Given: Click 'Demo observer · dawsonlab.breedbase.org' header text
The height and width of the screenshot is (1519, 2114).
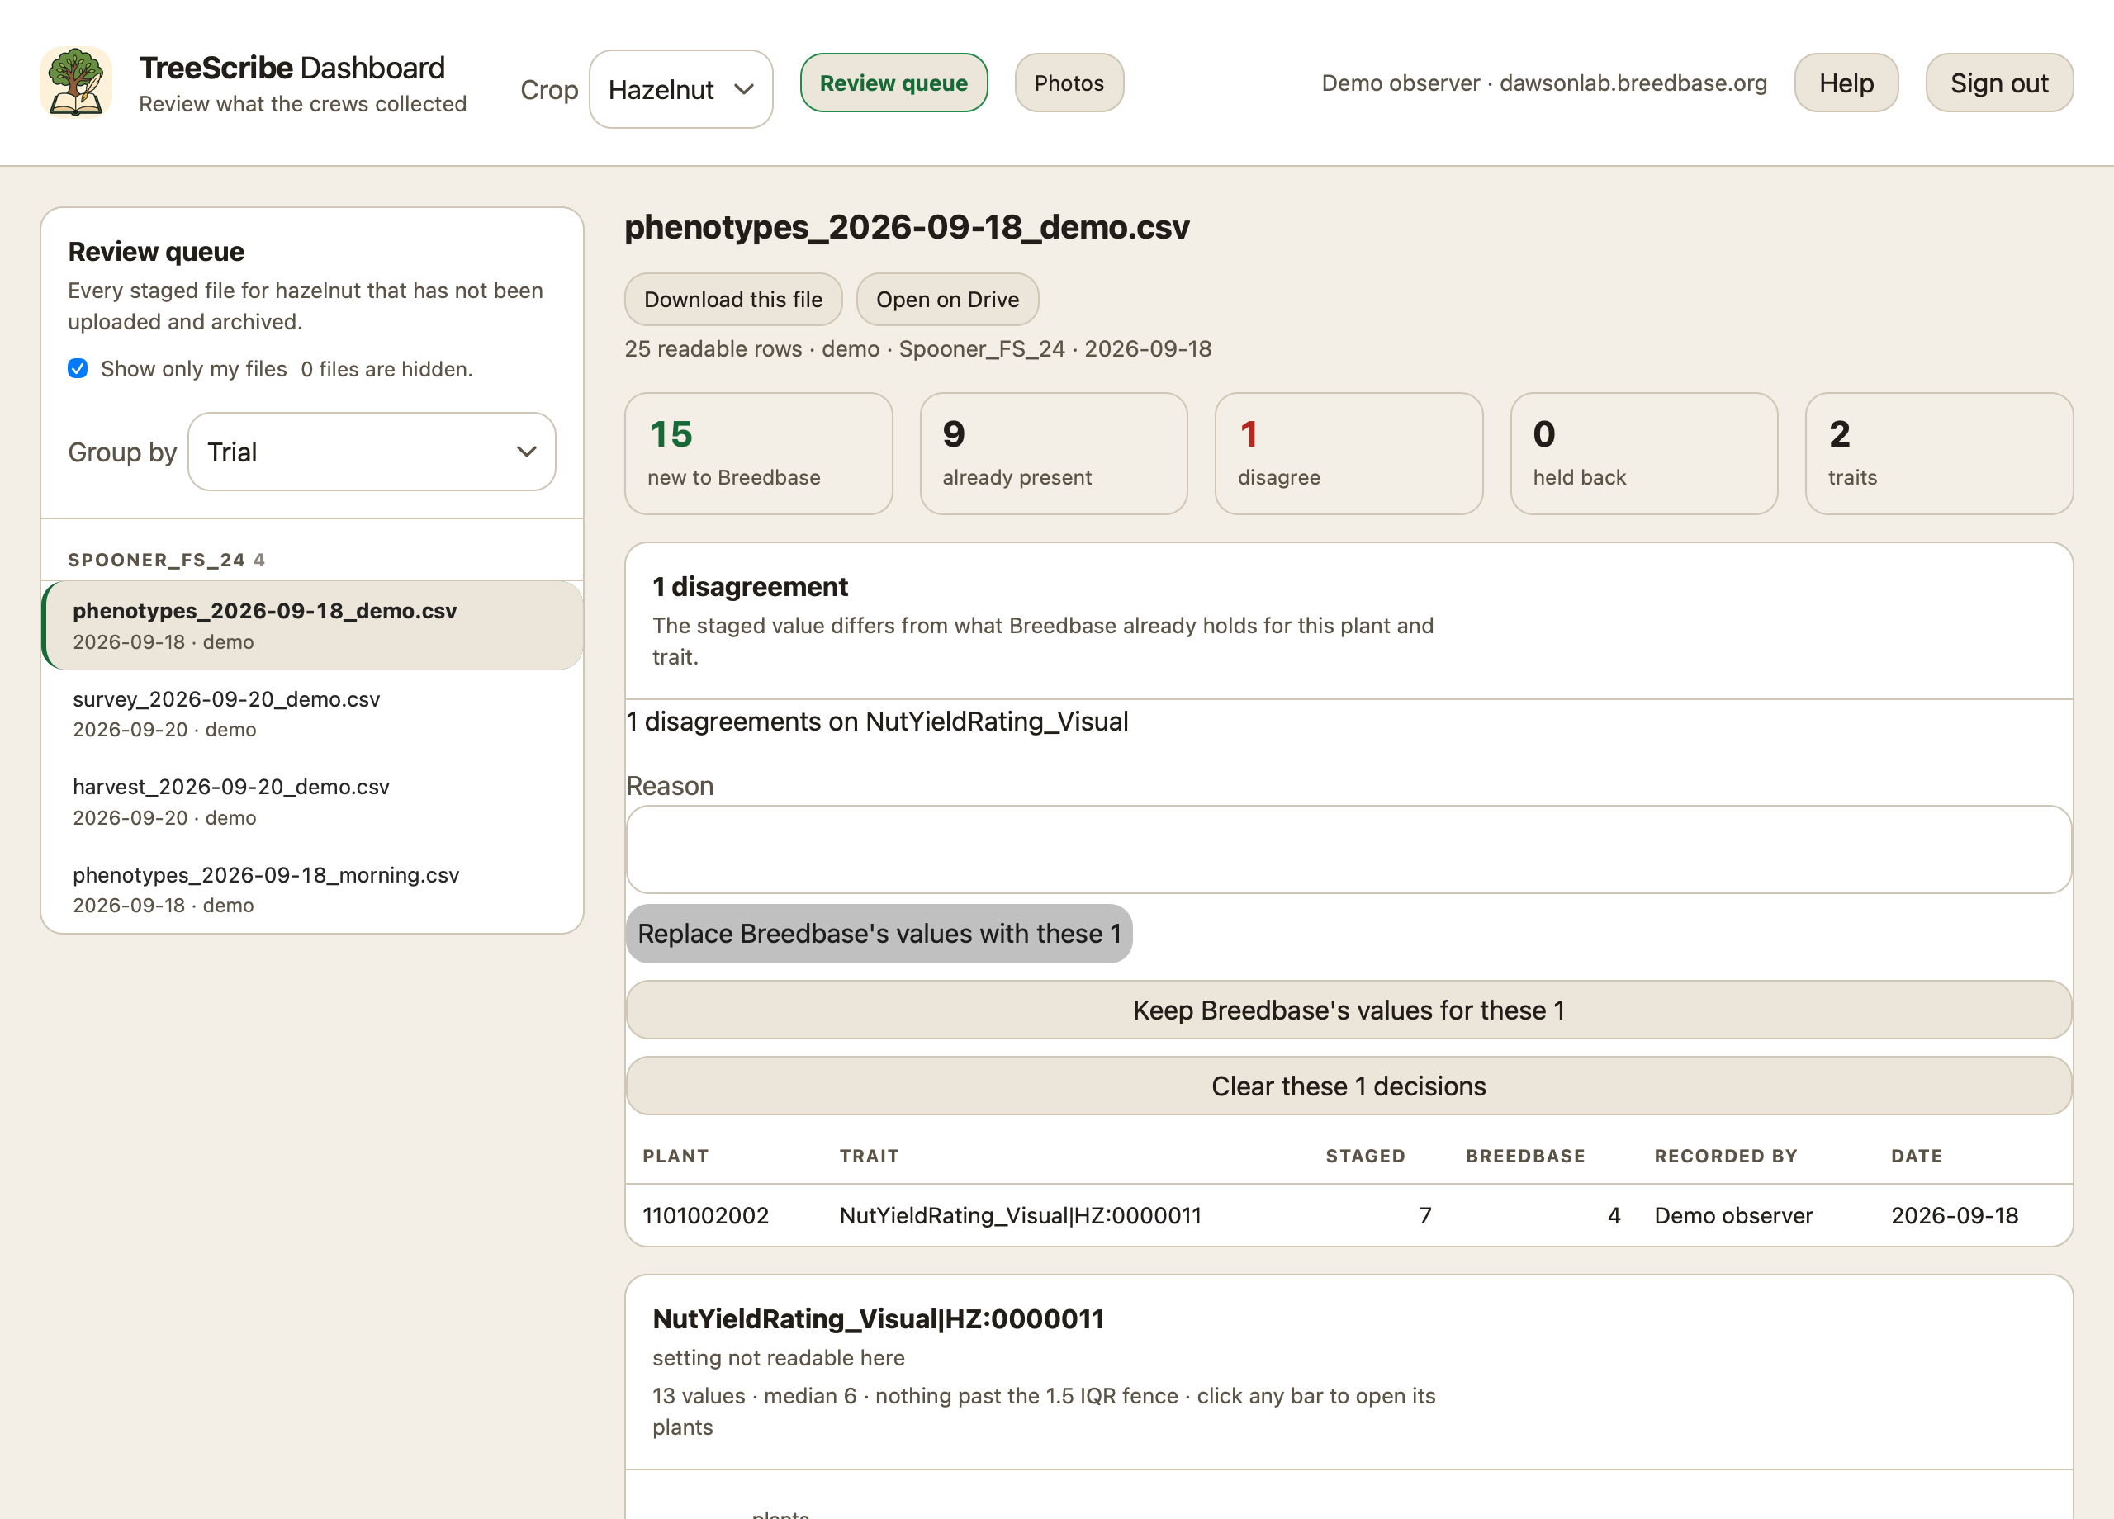Looking at the screenshot, I should [1544, 83].
